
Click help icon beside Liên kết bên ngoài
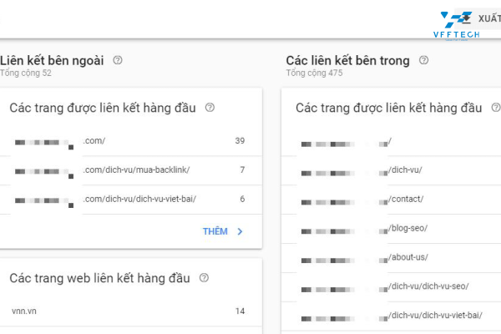[118, 60]
